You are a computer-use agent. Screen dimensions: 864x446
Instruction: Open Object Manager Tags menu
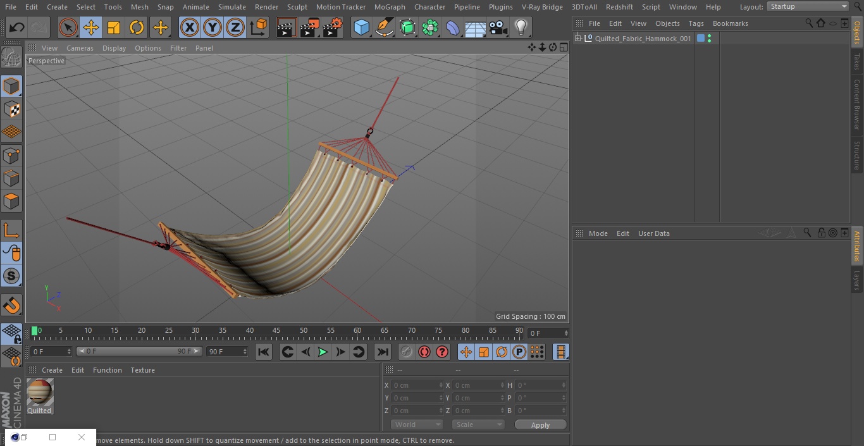tap(696, 23)
